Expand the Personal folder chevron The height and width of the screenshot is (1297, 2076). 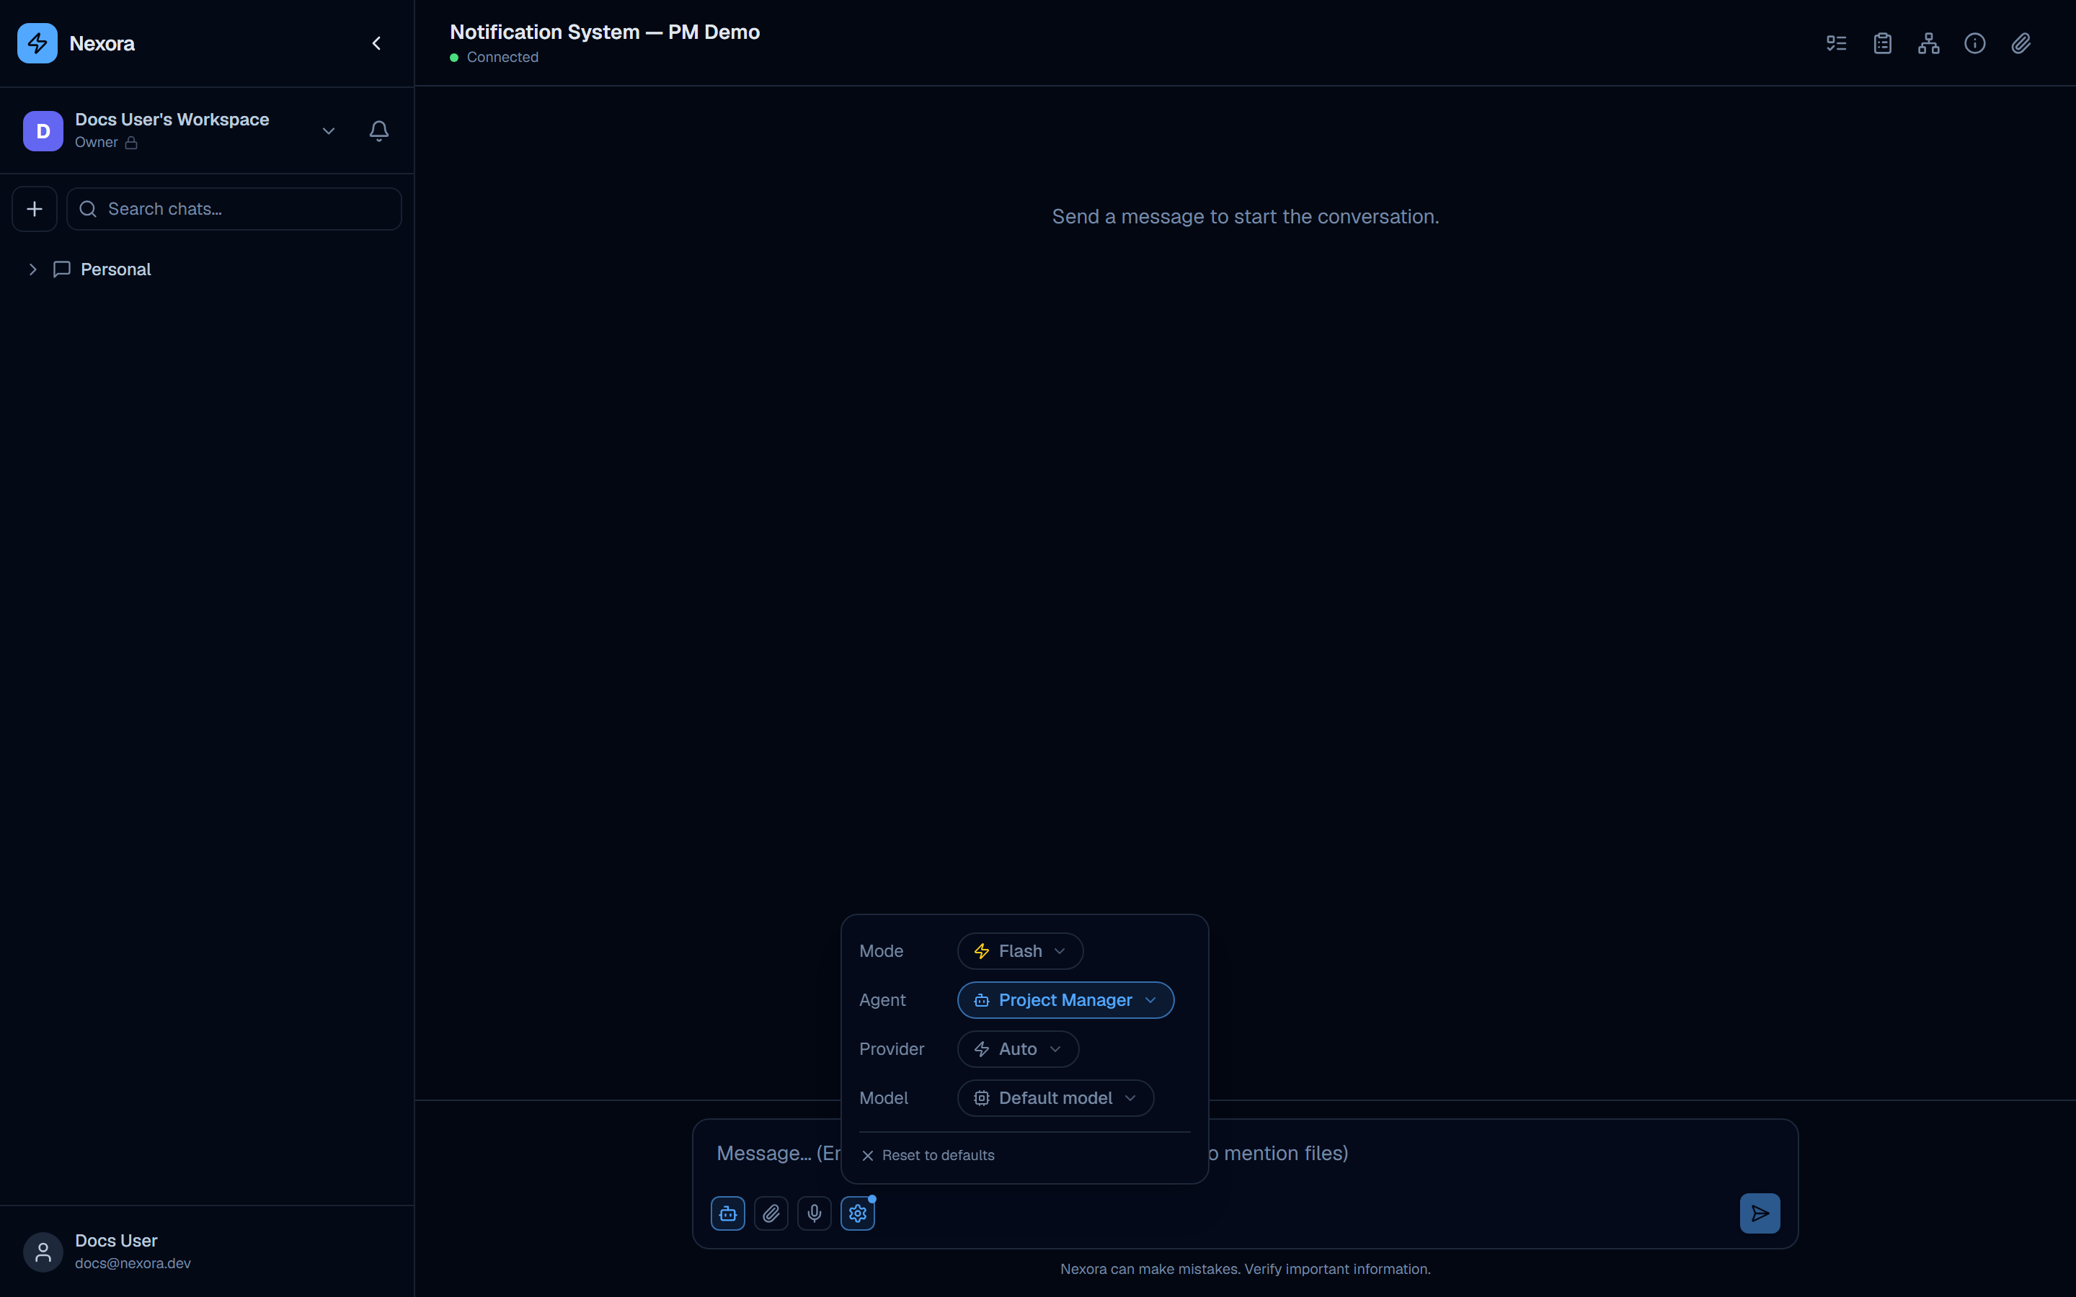point(32,269)
